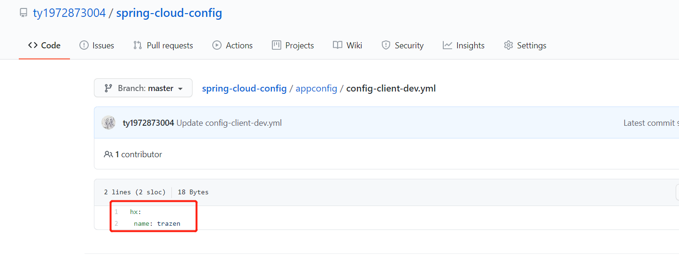Click the Pull requests icon
This screenshot has width=679, height=275.
coord(138,46)
